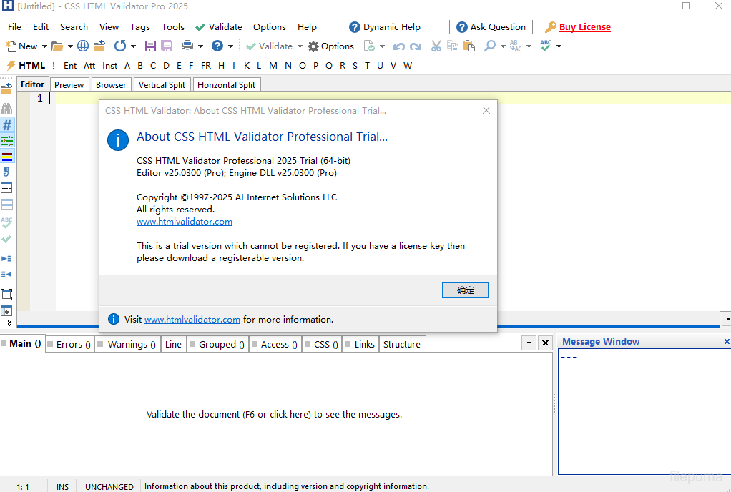Click the full screen frame icon in sidebar
731x492 pixels.
pos(6,295)
